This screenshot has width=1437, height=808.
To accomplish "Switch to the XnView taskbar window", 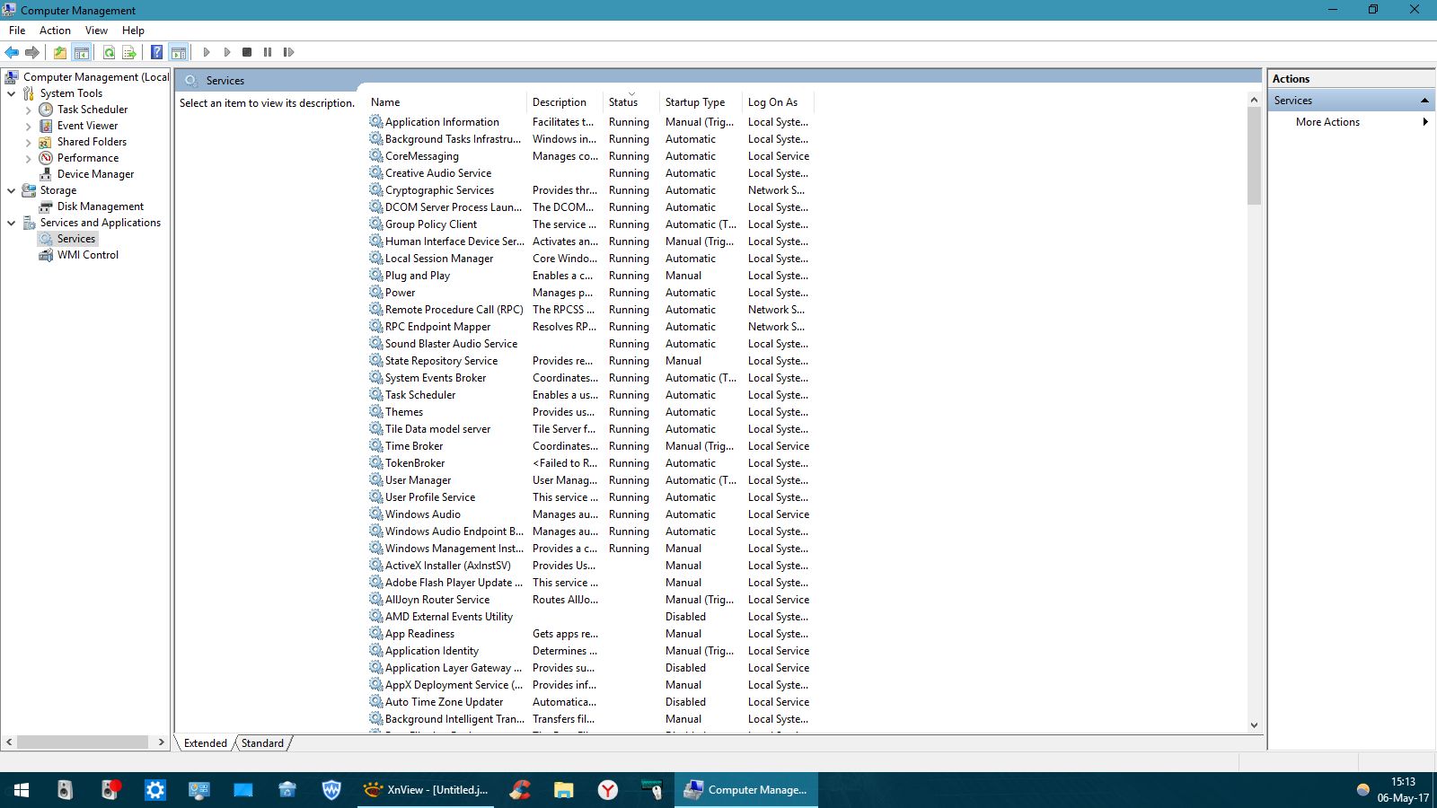I will (426, 790).
